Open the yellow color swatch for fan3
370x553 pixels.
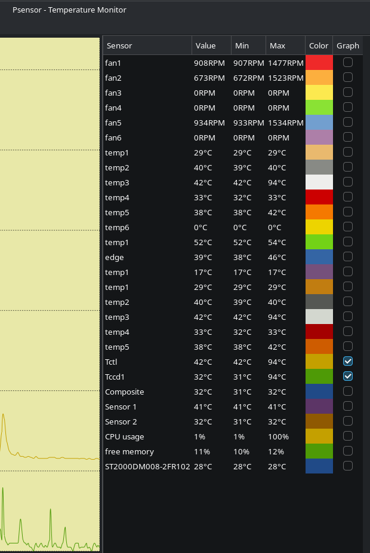(x=319, y=93)
